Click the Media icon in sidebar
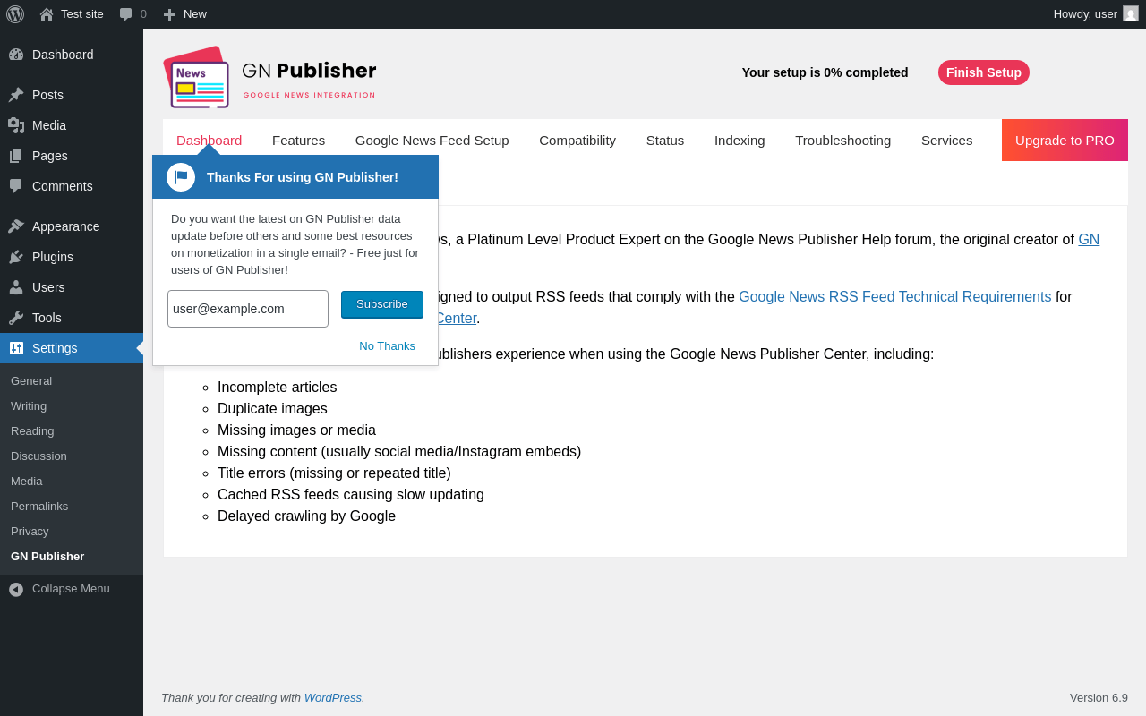 tap(16, 125)
